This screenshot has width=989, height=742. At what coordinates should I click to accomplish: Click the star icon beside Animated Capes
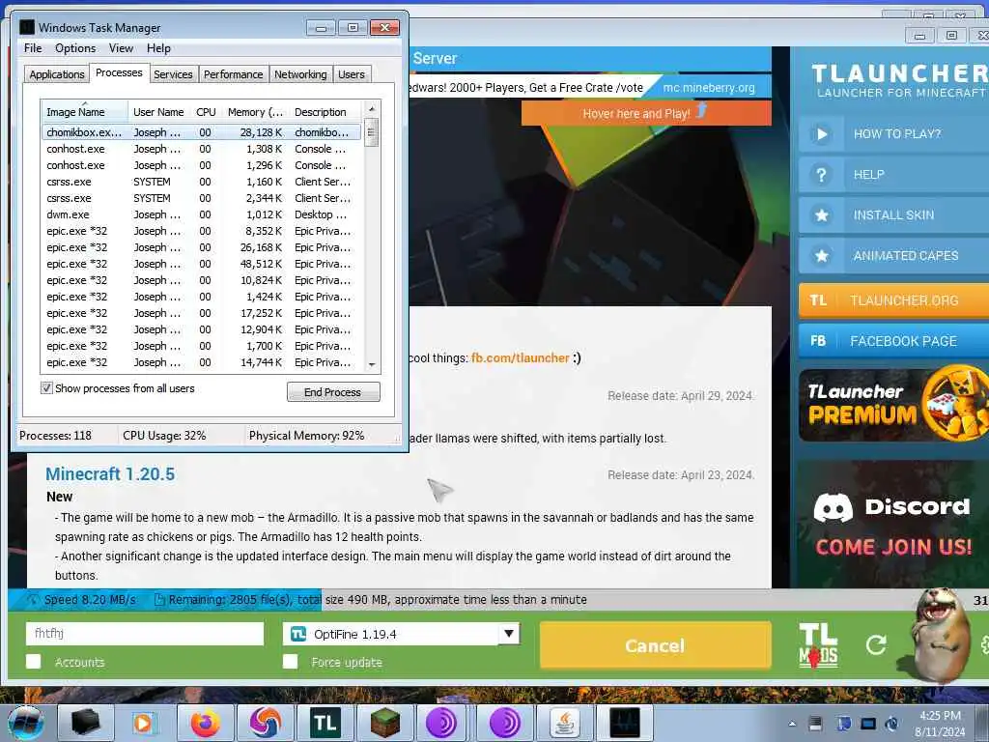click(x=821, y=255)
